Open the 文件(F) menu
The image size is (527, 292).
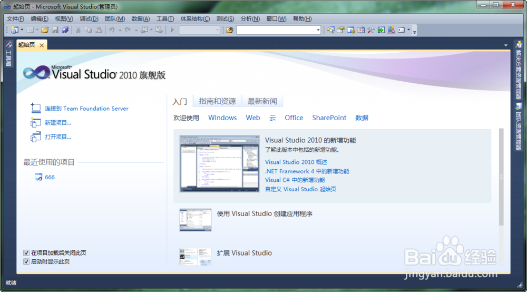[x=15, y=18]
